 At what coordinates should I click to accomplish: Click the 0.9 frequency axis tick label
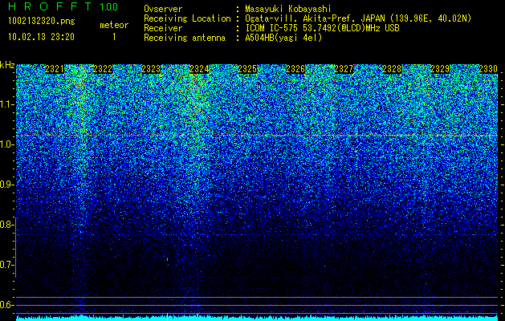pyautogui.click(x=6, y=185)
